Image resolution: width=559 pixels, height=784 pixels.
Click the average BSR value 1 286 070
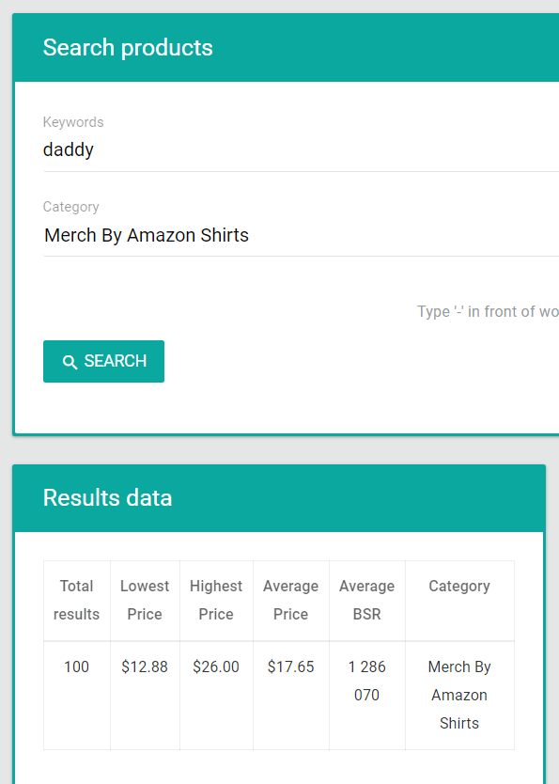(x=366, y=681)
